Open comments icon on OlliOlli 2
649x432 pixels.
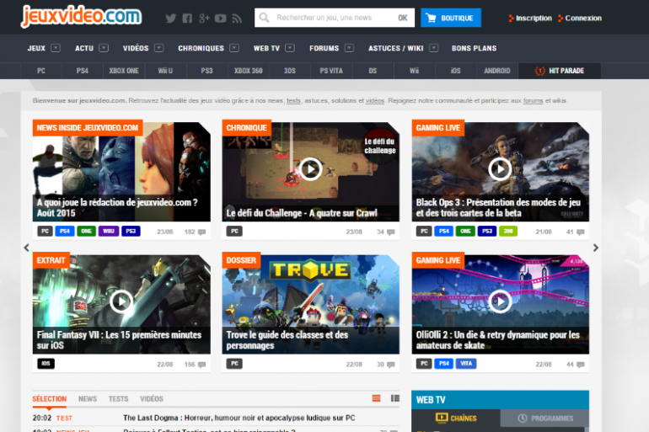pyautogui.click(x=581, y=365)
